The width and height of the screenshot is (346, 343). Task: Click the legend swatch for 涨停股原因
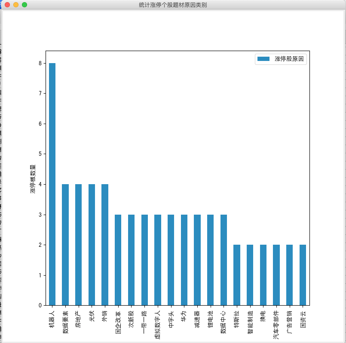coord(263,59)
